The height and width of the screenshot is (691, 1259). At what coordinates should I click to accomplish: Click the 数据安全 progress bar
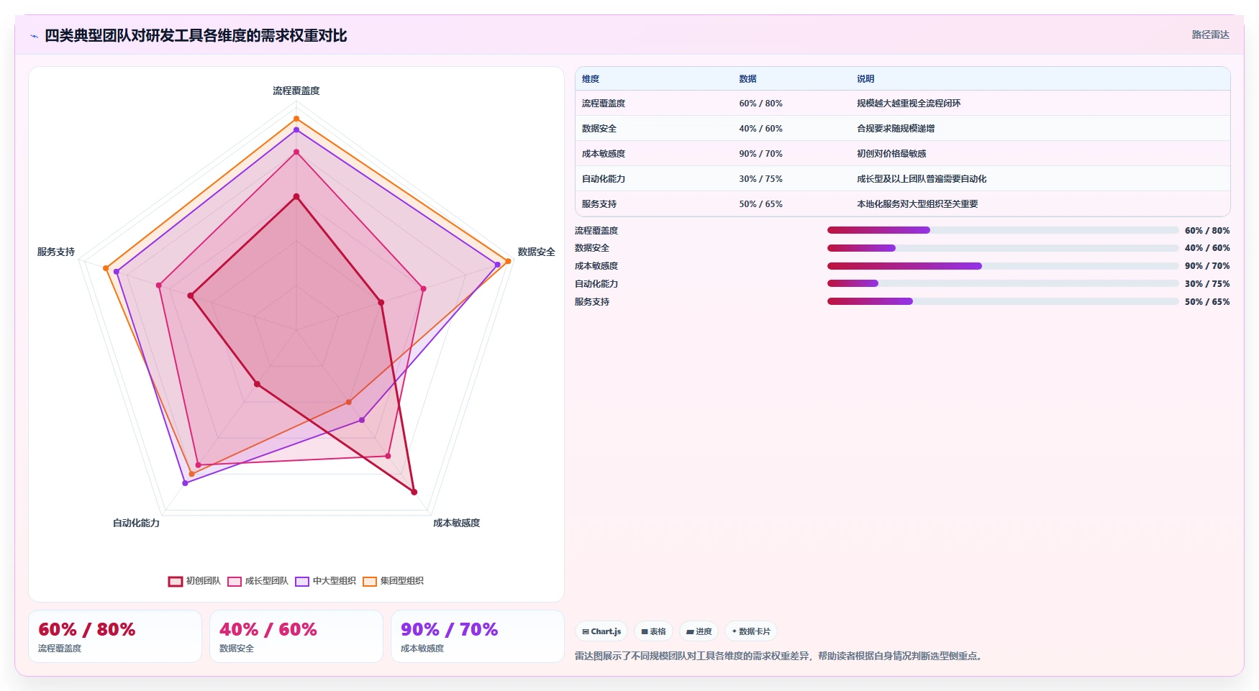[x=1003, y=248]
